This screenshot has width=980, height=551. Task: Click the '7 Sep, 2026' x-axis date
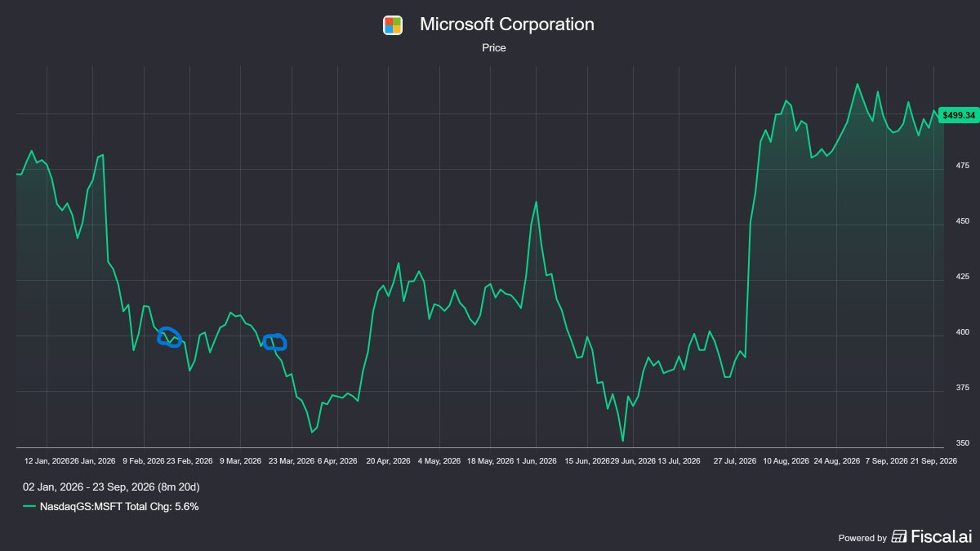[887, 460]
